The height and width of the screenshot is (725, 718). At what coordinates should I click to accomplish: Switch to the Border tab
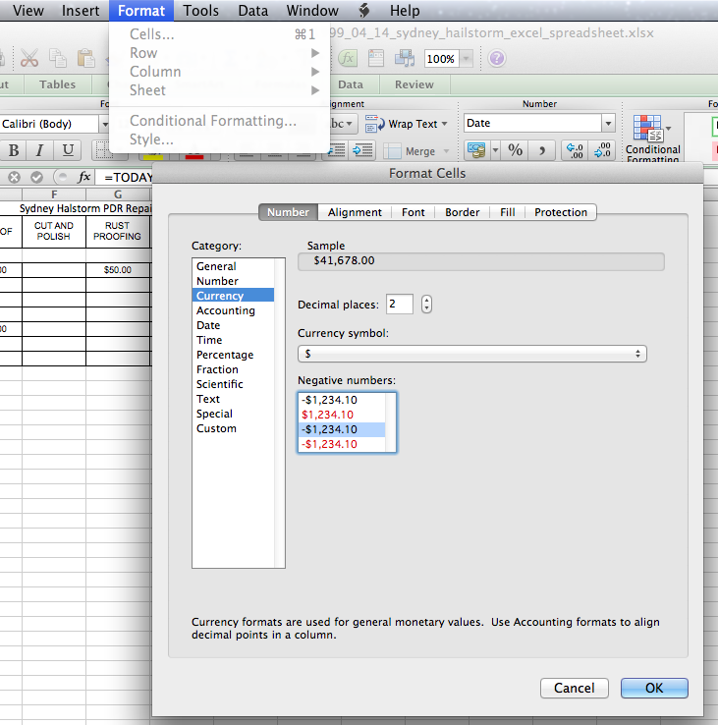[462, 212]
